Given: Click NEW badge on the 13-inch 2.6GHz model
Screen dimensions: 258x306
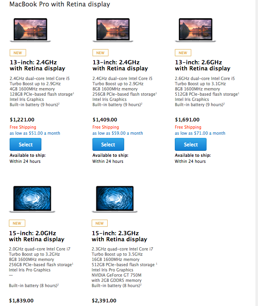Looking at the screenshot, I should tap(183, 53).
